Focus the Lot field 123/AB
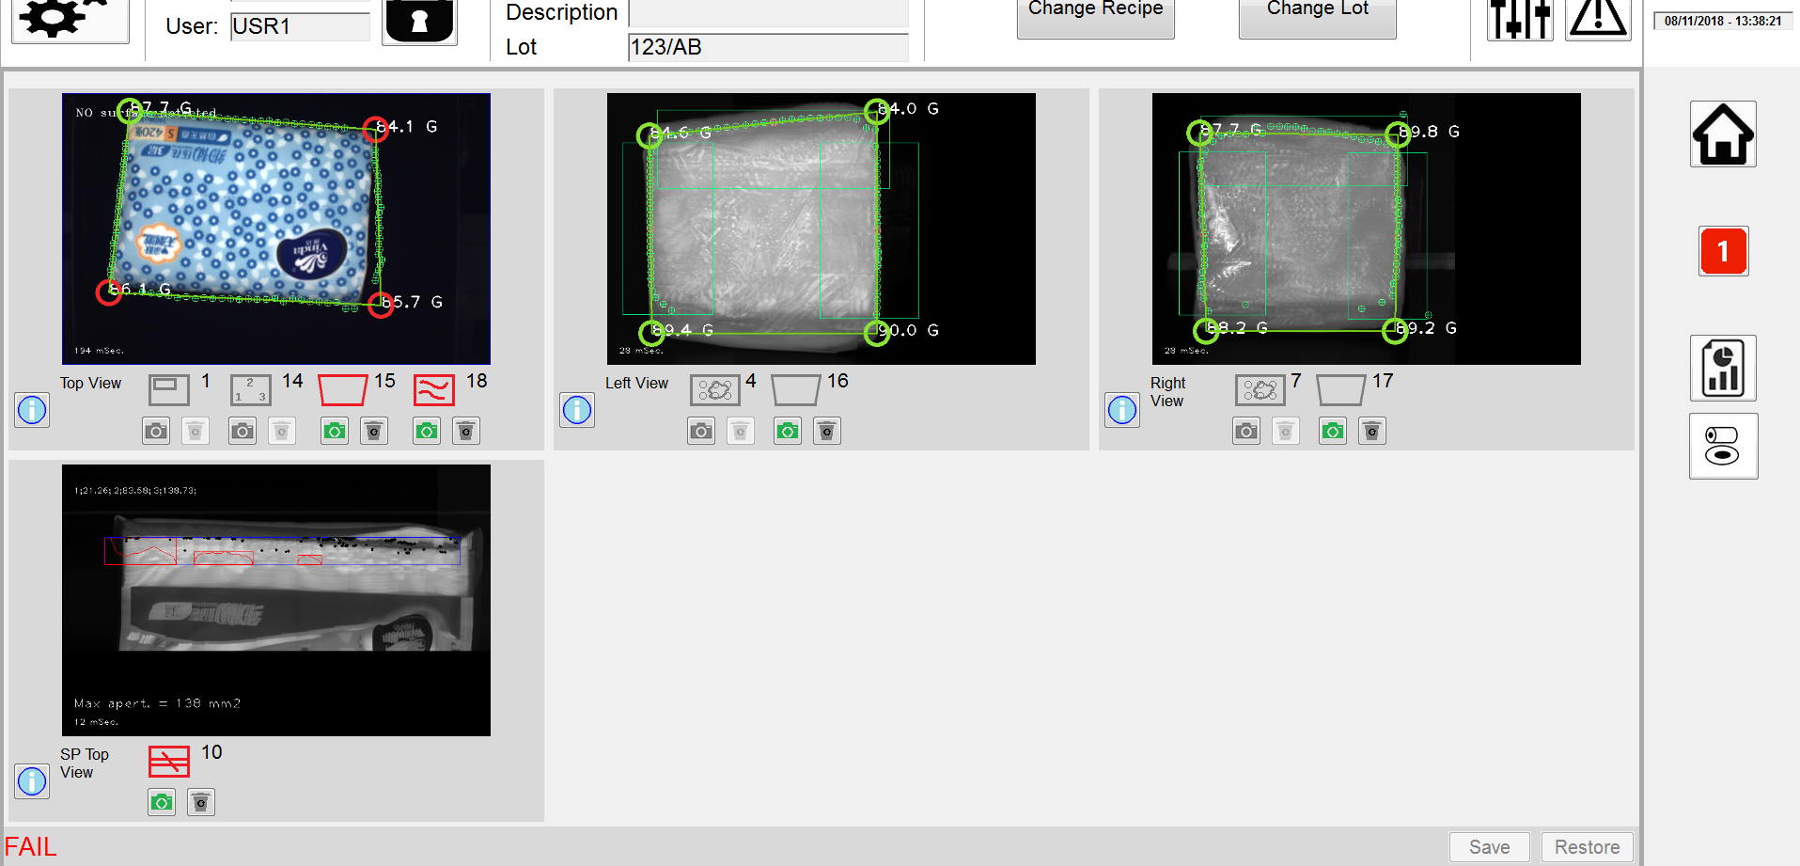 pos(768,47)
